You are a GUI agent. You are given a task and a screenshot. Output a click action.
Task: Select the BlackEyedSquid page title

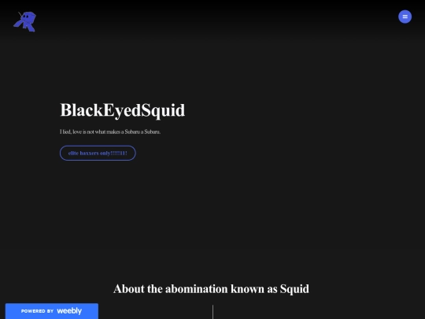[x=123, y=110]
